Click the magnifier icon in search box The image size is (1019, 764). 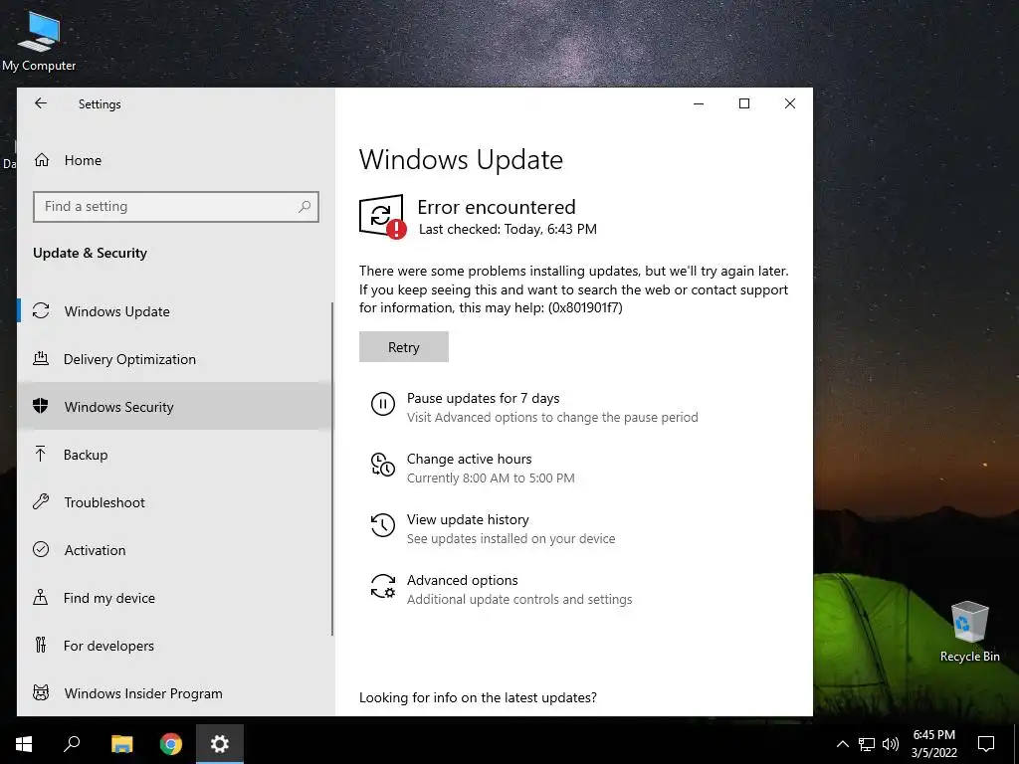coord(305,207)
